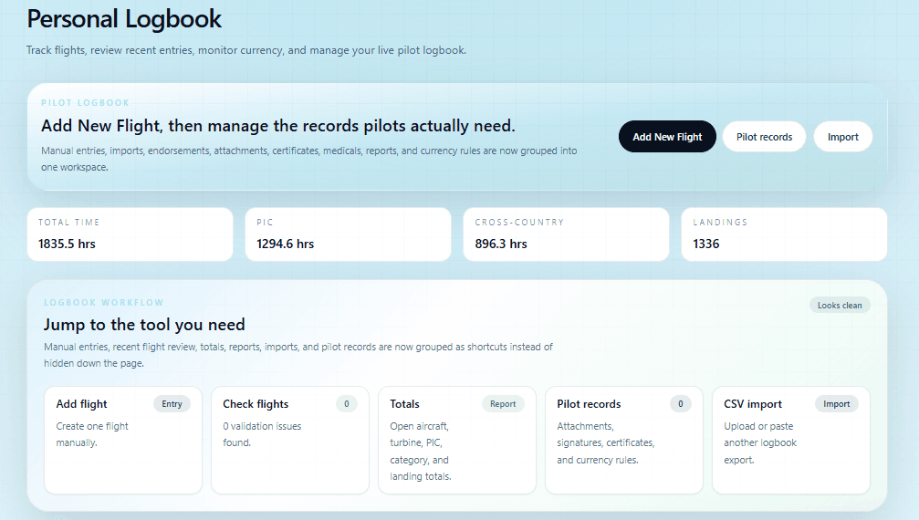The image size is (919, 520).
Task: Open the Totals report card
Action: tap(457, 440)
